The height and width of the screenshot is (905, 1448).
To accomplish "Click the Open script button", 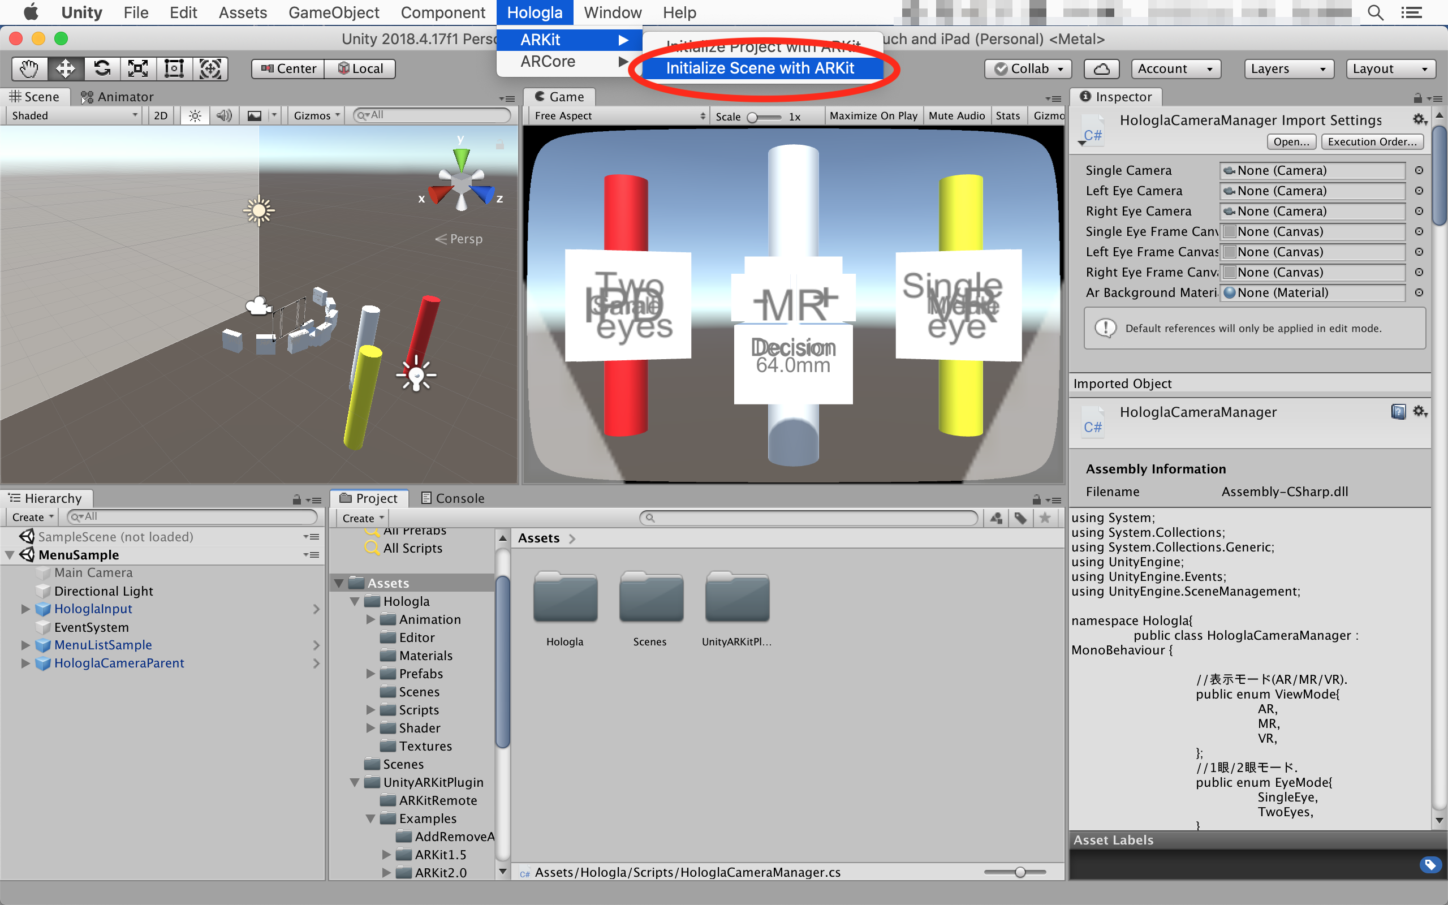I will click(x=1291, y=142).
